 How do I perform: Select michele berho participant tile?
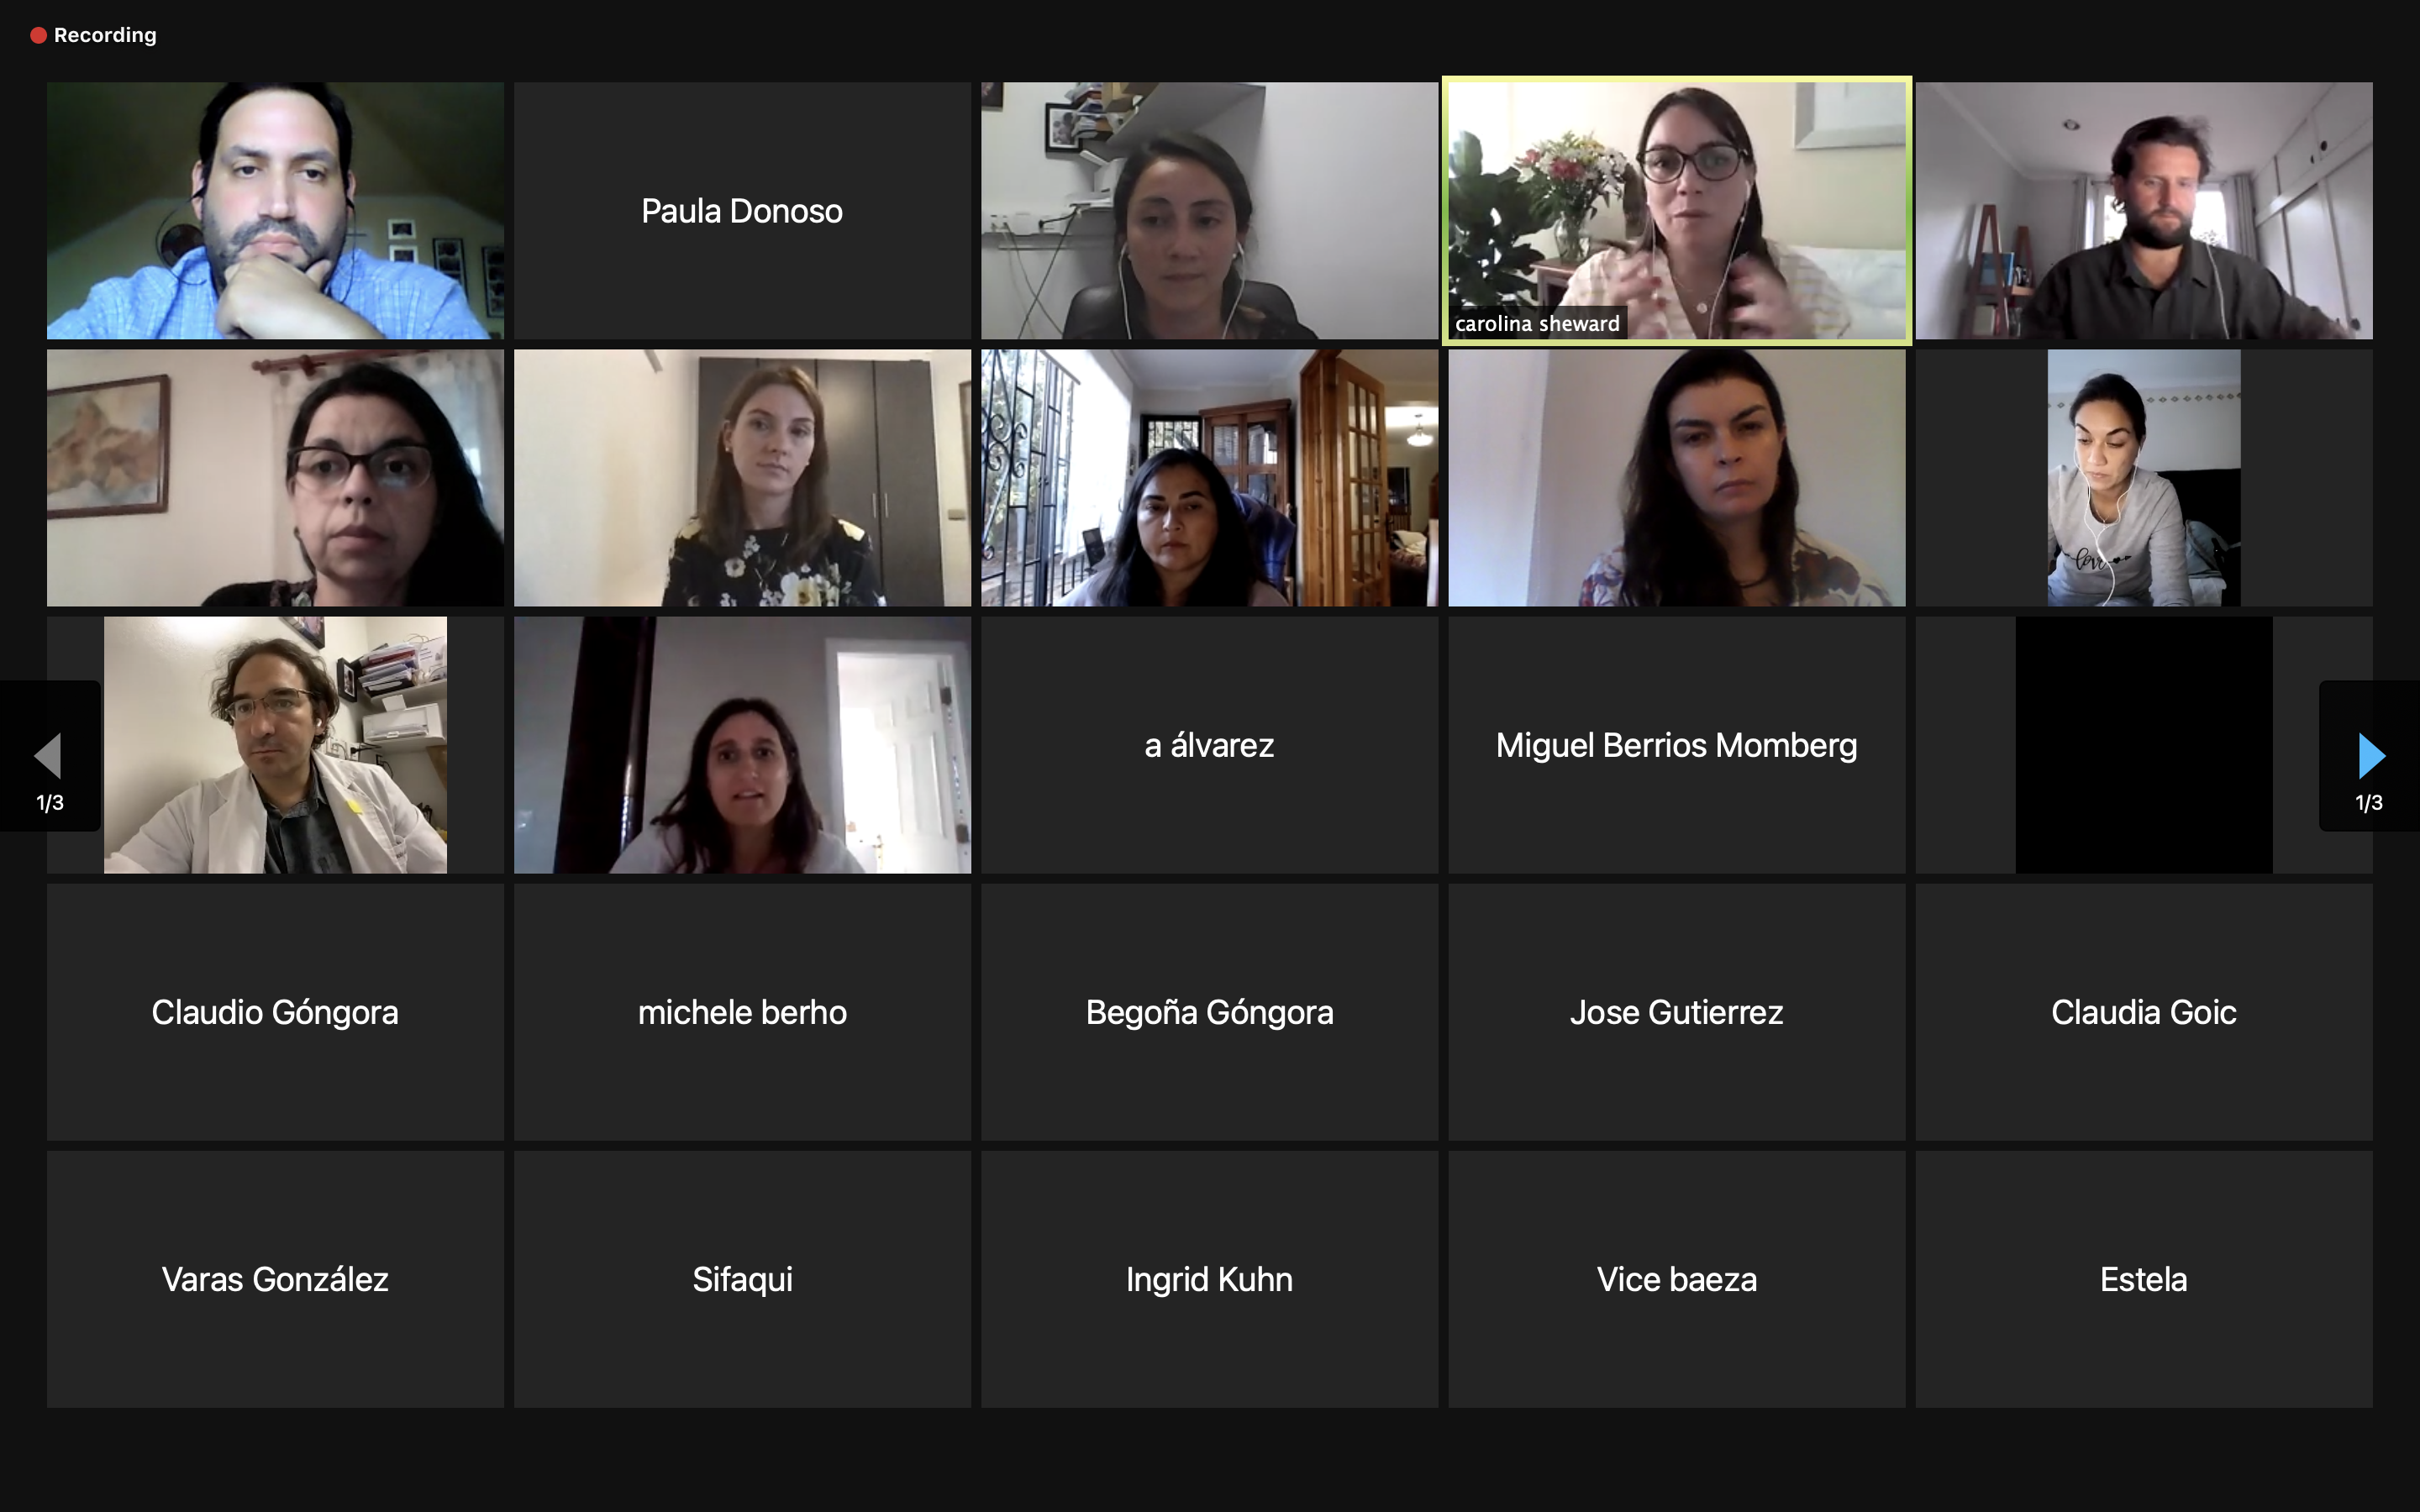[x=742, y=1012]
